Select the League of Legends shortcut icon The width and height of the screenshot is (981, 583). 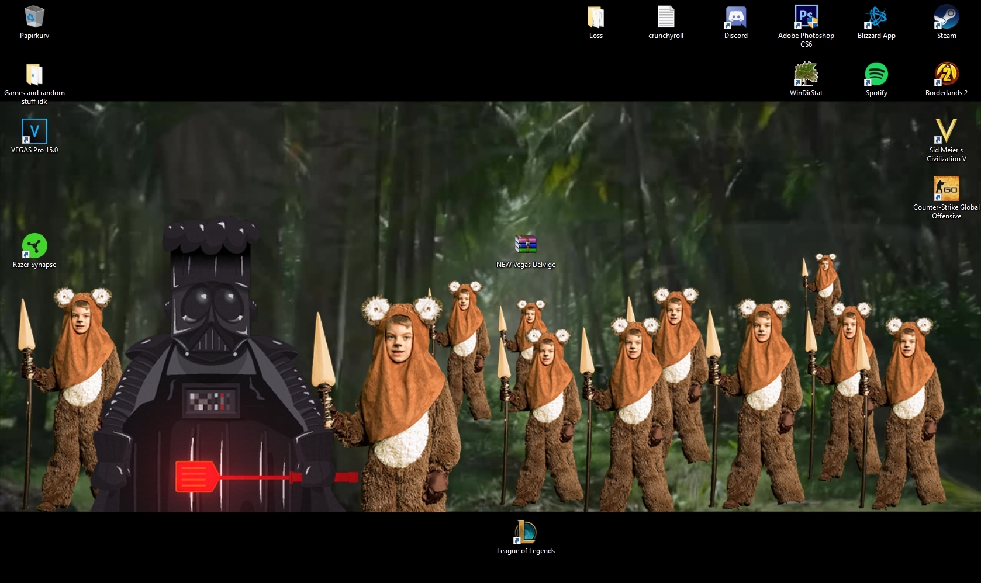click(526, 532)
